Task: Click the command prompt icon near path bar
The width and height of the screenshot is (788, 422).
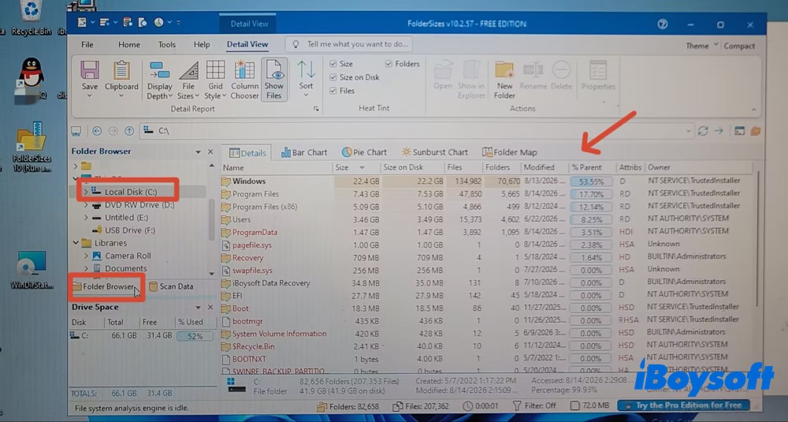Action: (739, 131)
